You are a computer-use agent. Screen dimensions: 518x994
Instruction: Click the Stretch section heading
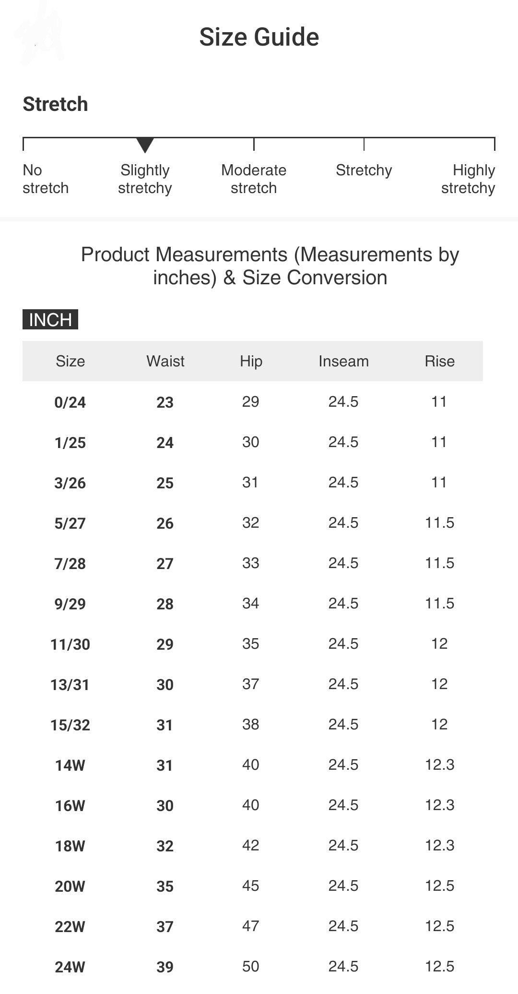(x=56, y=104)
